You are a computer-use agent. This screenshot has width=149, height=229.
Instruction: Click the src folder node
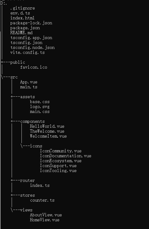[x=14, y=77]
